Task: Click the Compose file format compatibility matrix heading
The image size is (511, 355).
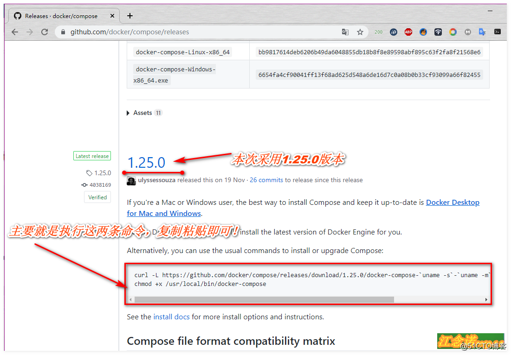Action: 231,341
